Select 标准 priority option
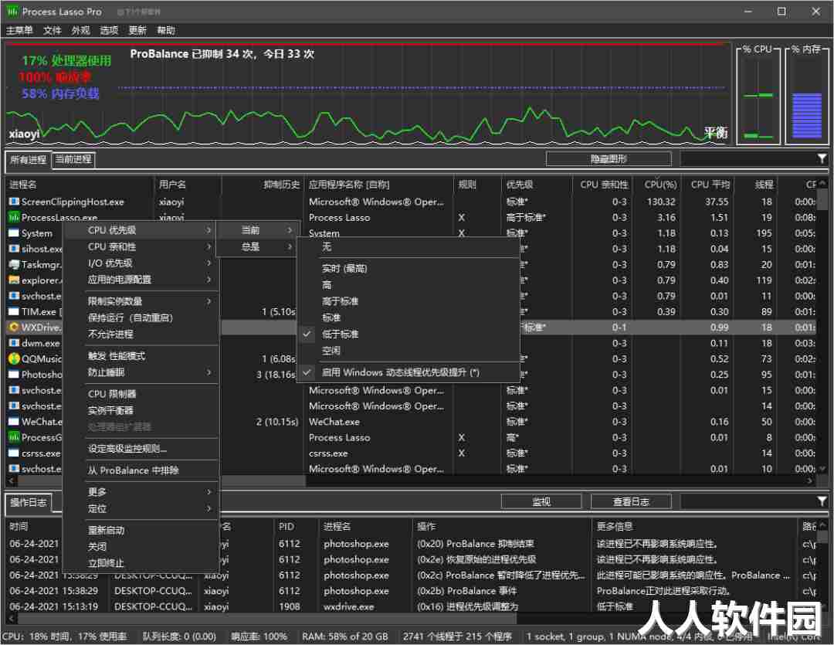This screenshot has height=645, width=834. coord(409,317)
